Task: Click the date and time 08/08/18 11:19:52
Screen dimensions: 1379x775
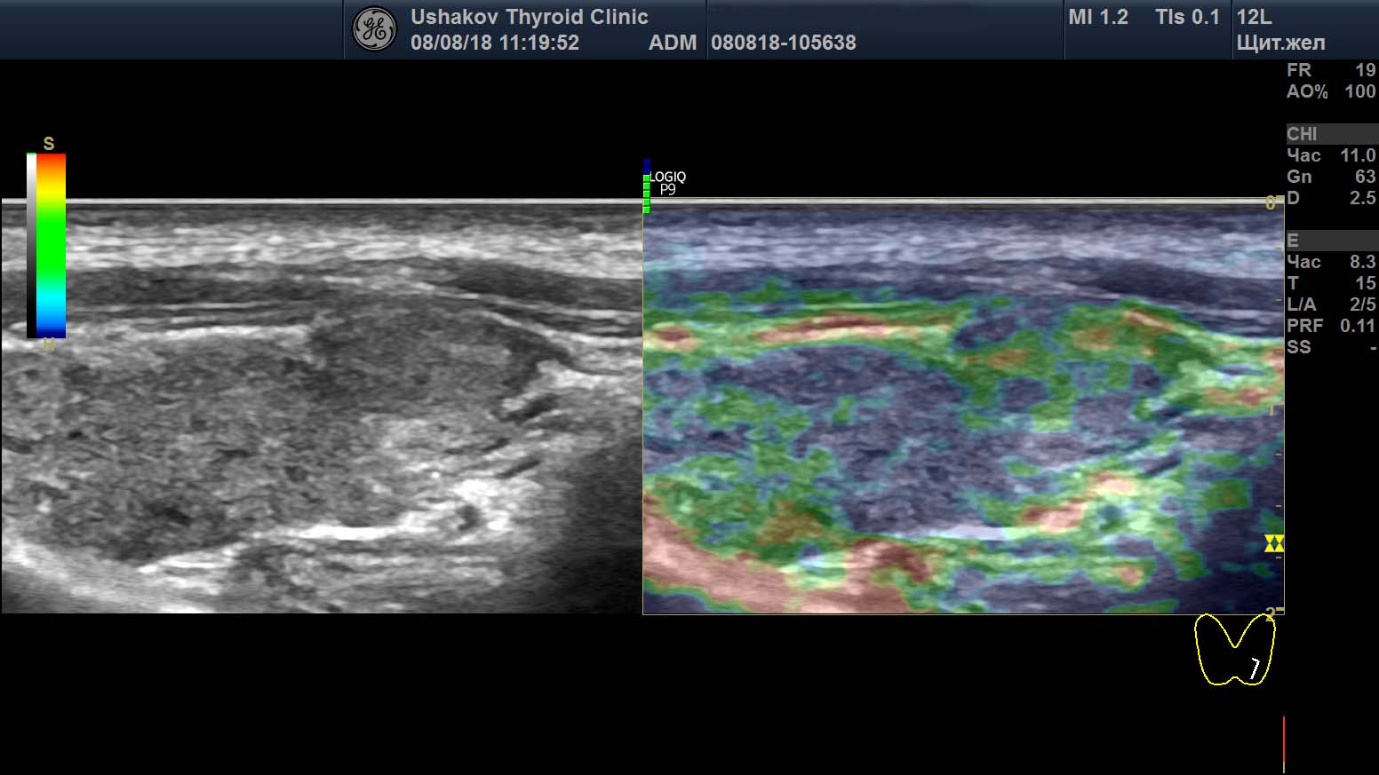Action: point(494,43)
